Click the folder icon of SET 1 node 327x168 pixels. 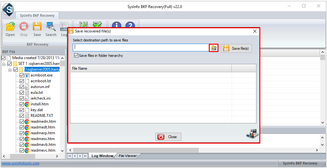coord(15,64)
